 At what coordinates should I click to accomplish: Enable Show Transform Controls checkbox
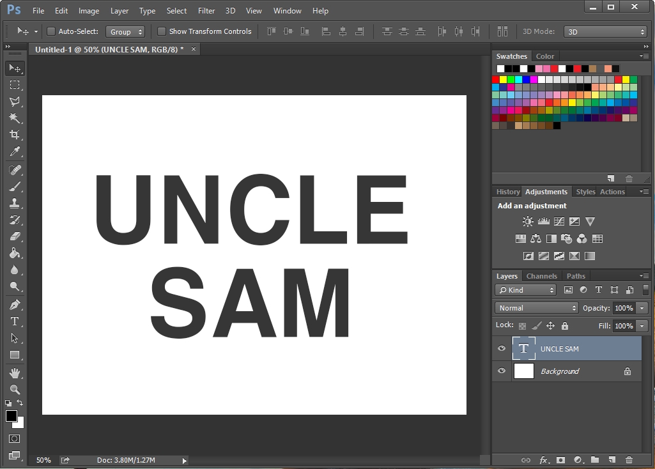[162, 31]
